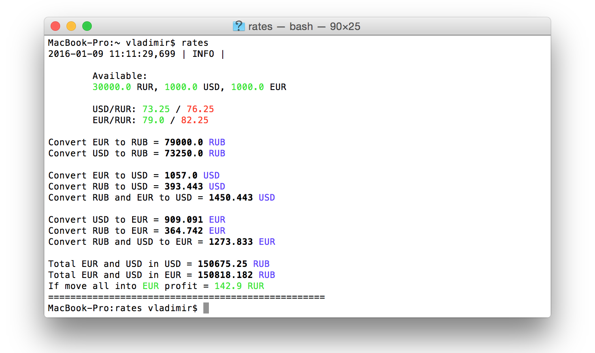595x353 pixels.
Task: Click the bold value '1450.443'
Action: (x=231, y=197)
